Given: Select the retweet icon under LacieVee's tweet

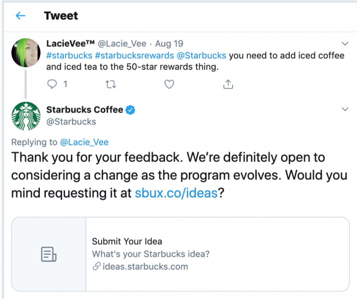Looking at the screenshot, I should point(111,84).
